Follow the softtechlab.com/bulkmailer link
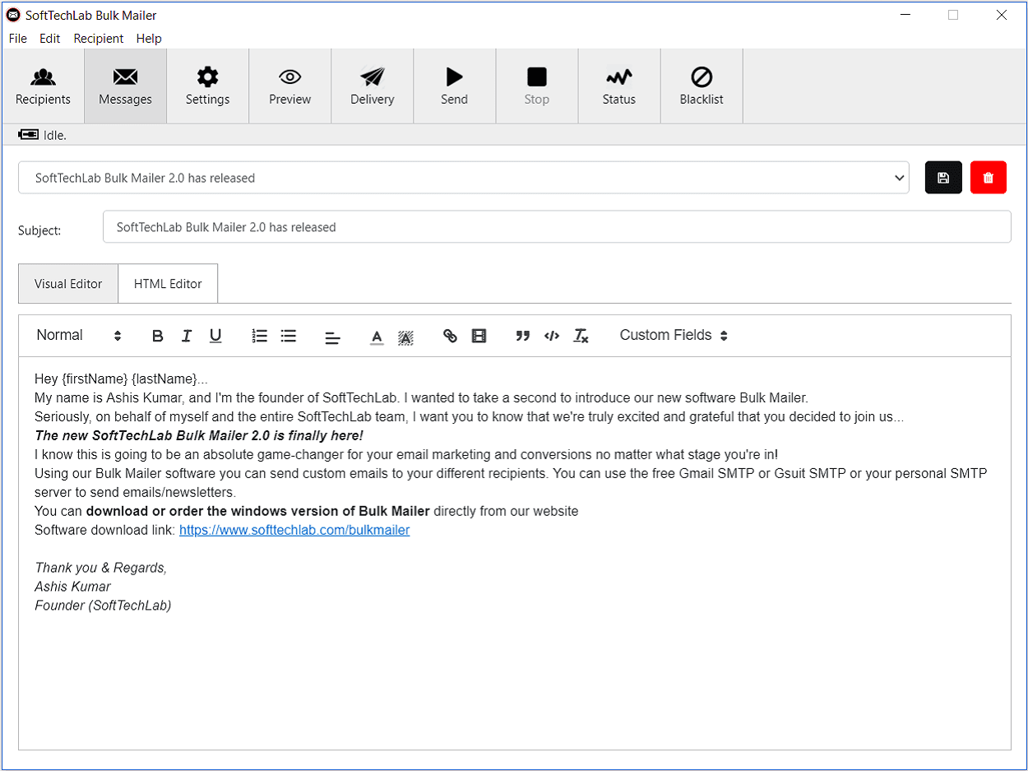The height and width of the screenshot is (771, 1028). click(x=294, y=530)
